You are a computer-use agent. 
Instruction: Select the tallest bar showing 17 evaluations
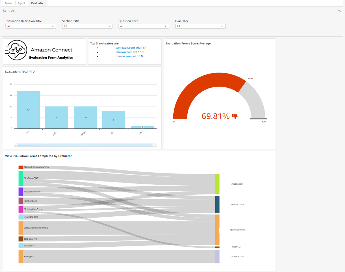click(x=28, y=109)
